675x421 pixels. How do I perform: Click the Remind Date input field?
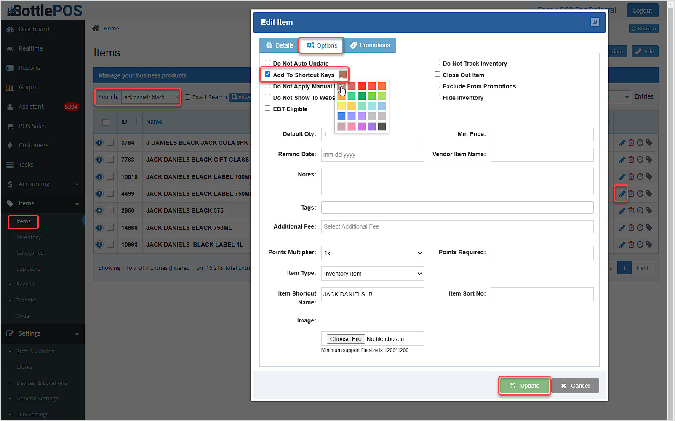[372, 155]
